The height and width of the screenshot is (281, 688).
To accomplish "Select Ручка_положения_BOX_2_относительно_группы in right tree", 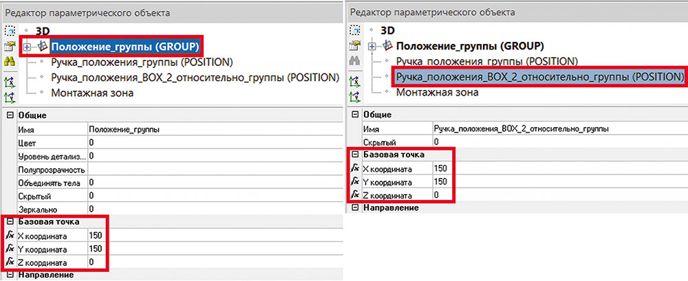I will click(x=539, y=77).
